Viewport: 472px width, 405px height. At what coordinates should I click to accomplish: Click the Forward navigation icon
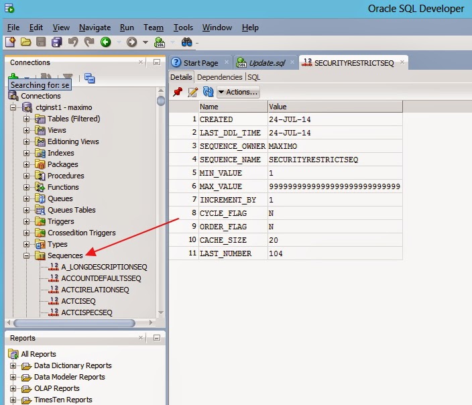pos(131,42)
